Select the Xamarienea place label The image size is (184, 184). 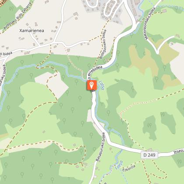pos(32,31)
